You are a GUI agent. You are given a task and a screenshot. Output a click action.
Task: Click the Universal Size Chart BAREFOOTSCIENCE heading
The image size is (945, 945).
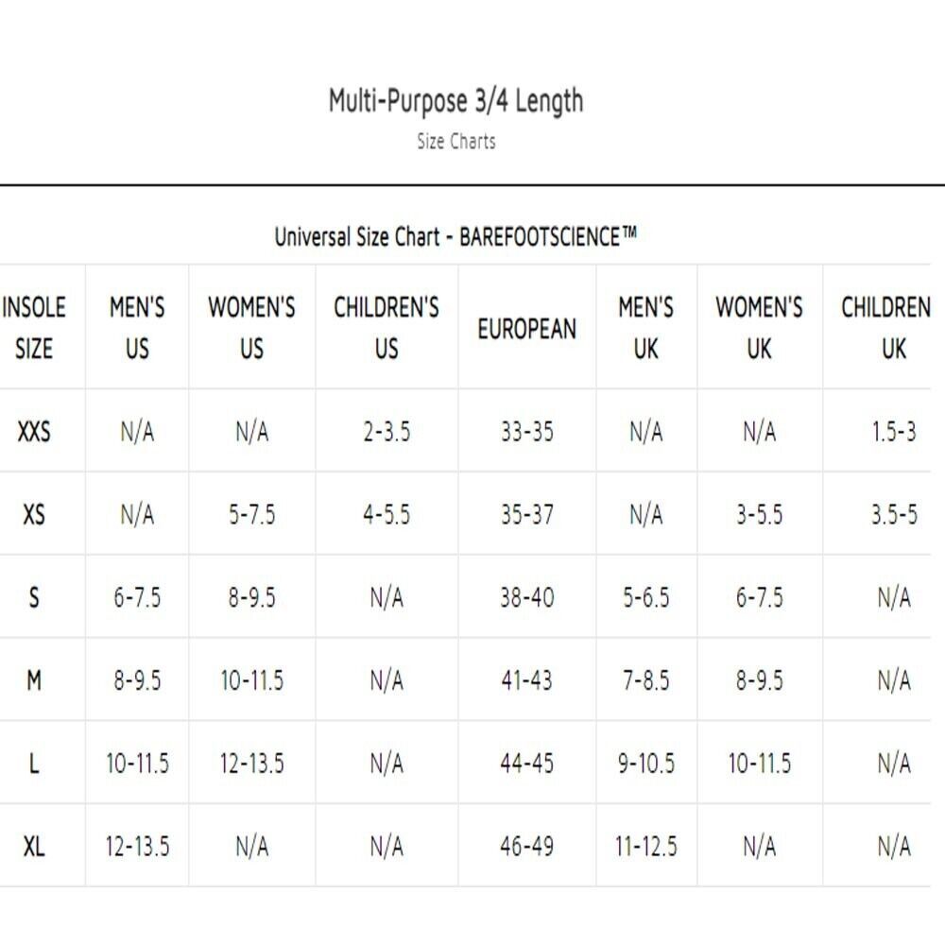tap(455, 236)
